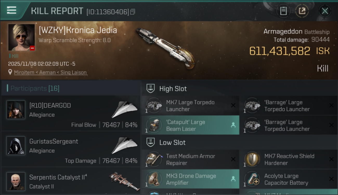Close the kill report window
The height and width of the screenshot is (195, 338).
click(x=325, y=11)
